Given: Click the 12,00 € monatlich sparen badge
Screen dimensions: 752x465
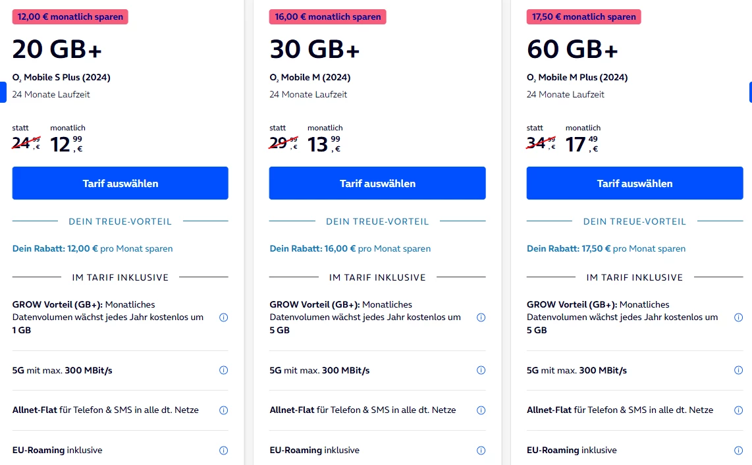Looking at the screenshot, I should 70,17.
